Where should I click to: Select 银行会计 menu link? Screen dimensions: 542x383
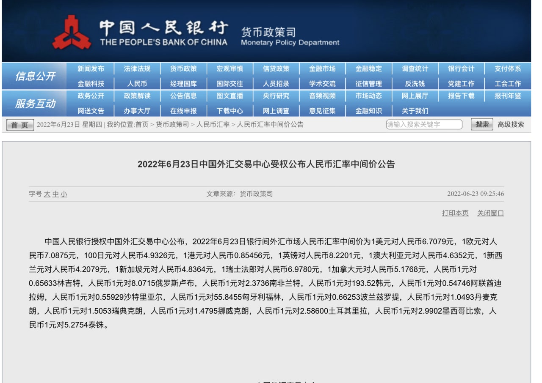pyautogui.click(x=461, y=68)
